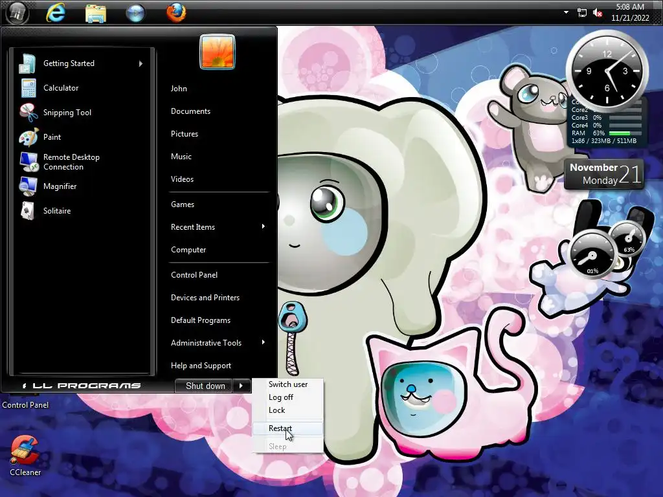Open Getting Started icon in Start menu
663x497 pixels.
click(x=28, y=64)
